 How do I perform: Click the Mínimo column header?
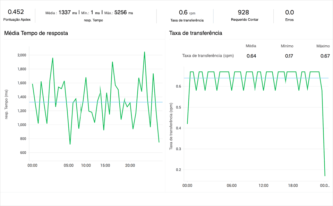(x=287, y=45)
